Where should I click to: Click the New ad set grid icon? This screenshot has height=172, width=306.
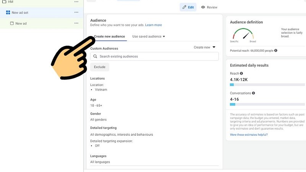pyautogui.click(x=8, y=13)
